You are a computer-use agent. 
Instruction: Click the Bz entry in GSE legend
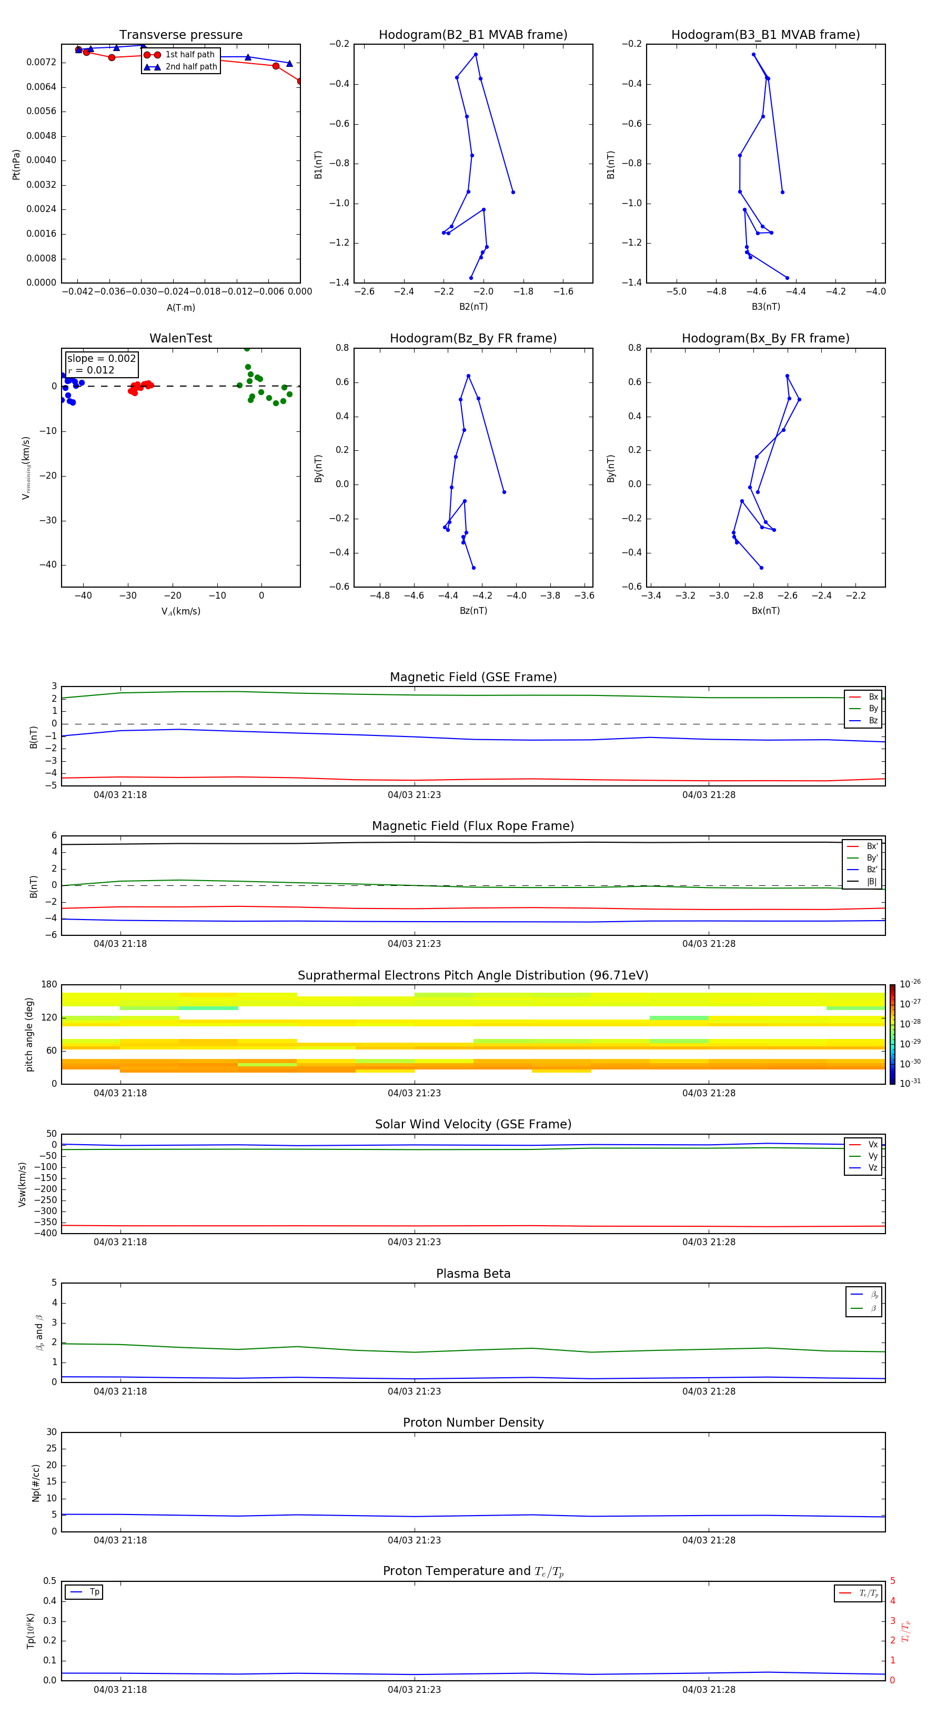click(x=864, y=720)
